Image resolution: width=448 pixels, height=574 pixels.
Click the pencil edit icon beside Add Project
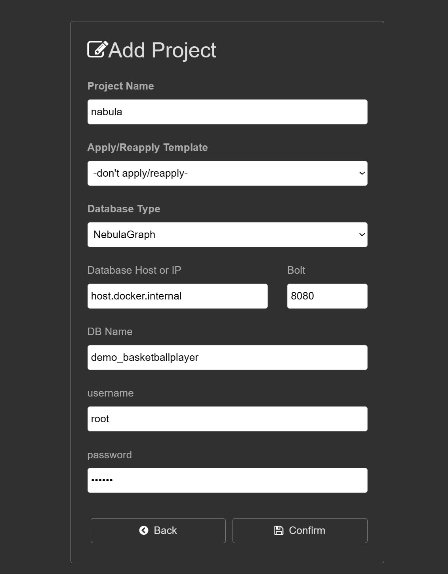pyautogui.click(x=97, y=50)
